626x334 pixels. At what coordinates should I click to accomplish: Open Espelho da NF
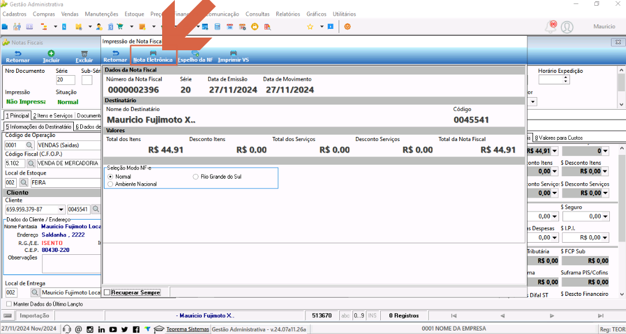(x=195, y=57)
